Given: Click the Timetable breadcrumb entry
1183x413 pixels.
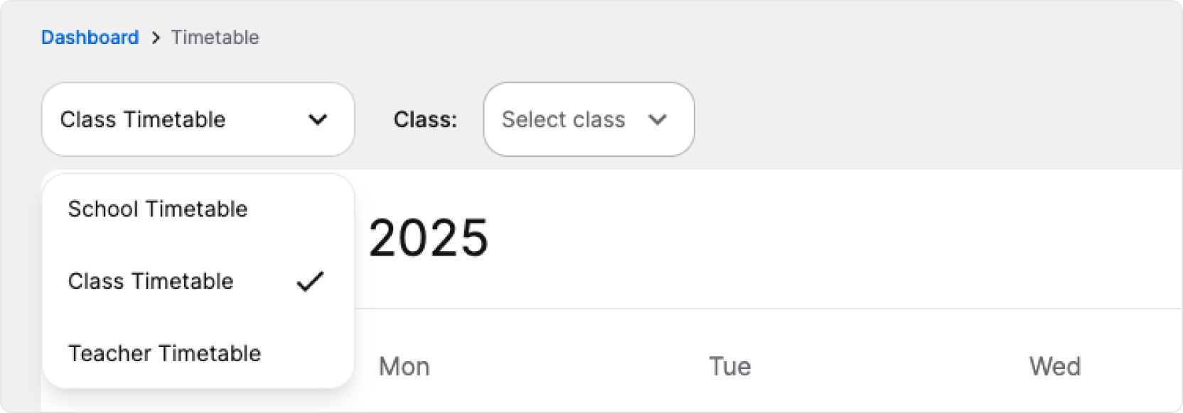Looking at the screenshot, I should [x=213, y=37].
